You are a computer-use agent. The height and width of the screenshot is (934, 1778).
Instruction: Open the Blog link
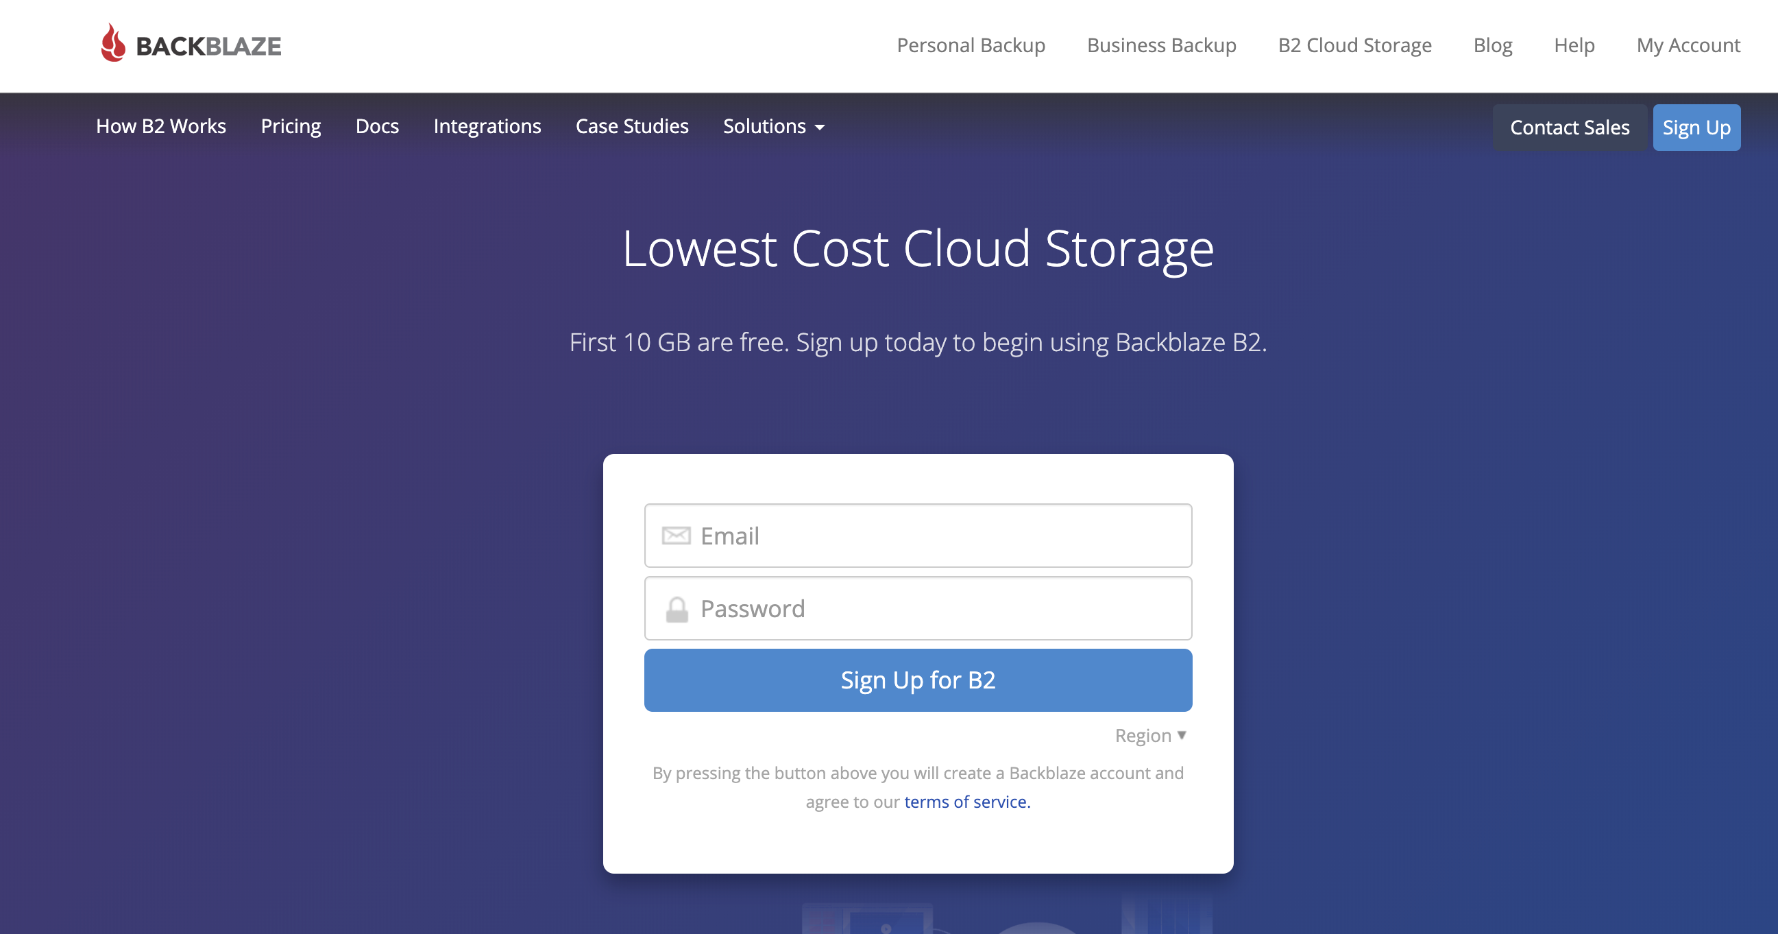click(x=1492, y=45)
